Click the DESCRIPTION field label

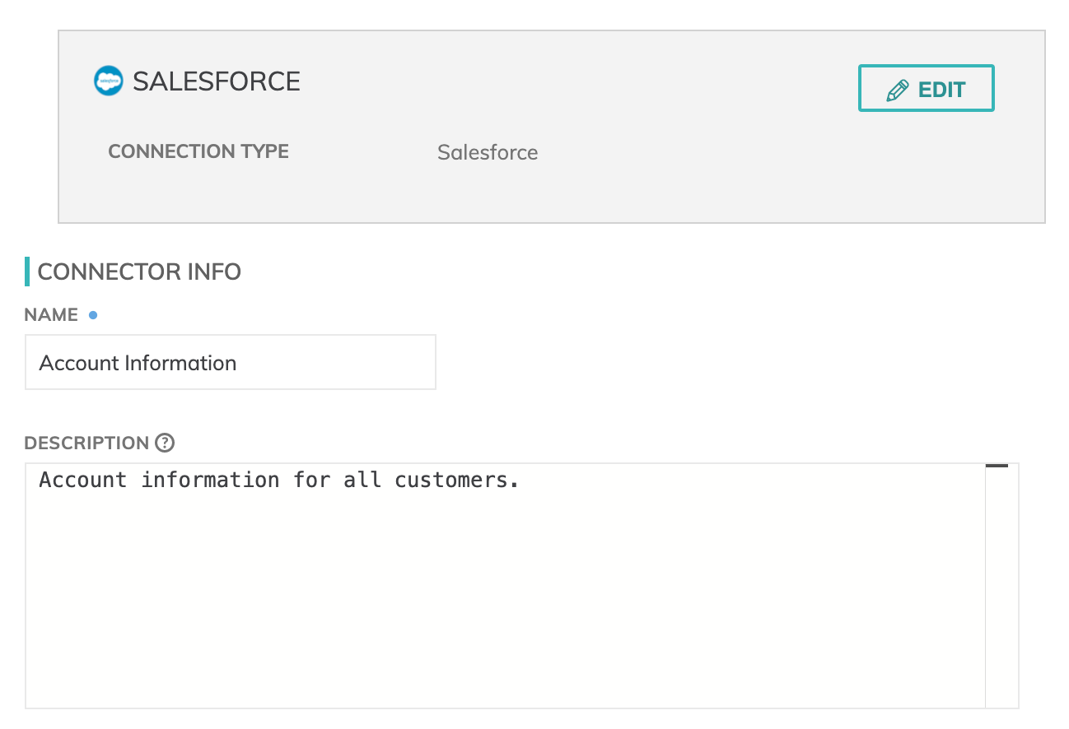coord(86,443)
